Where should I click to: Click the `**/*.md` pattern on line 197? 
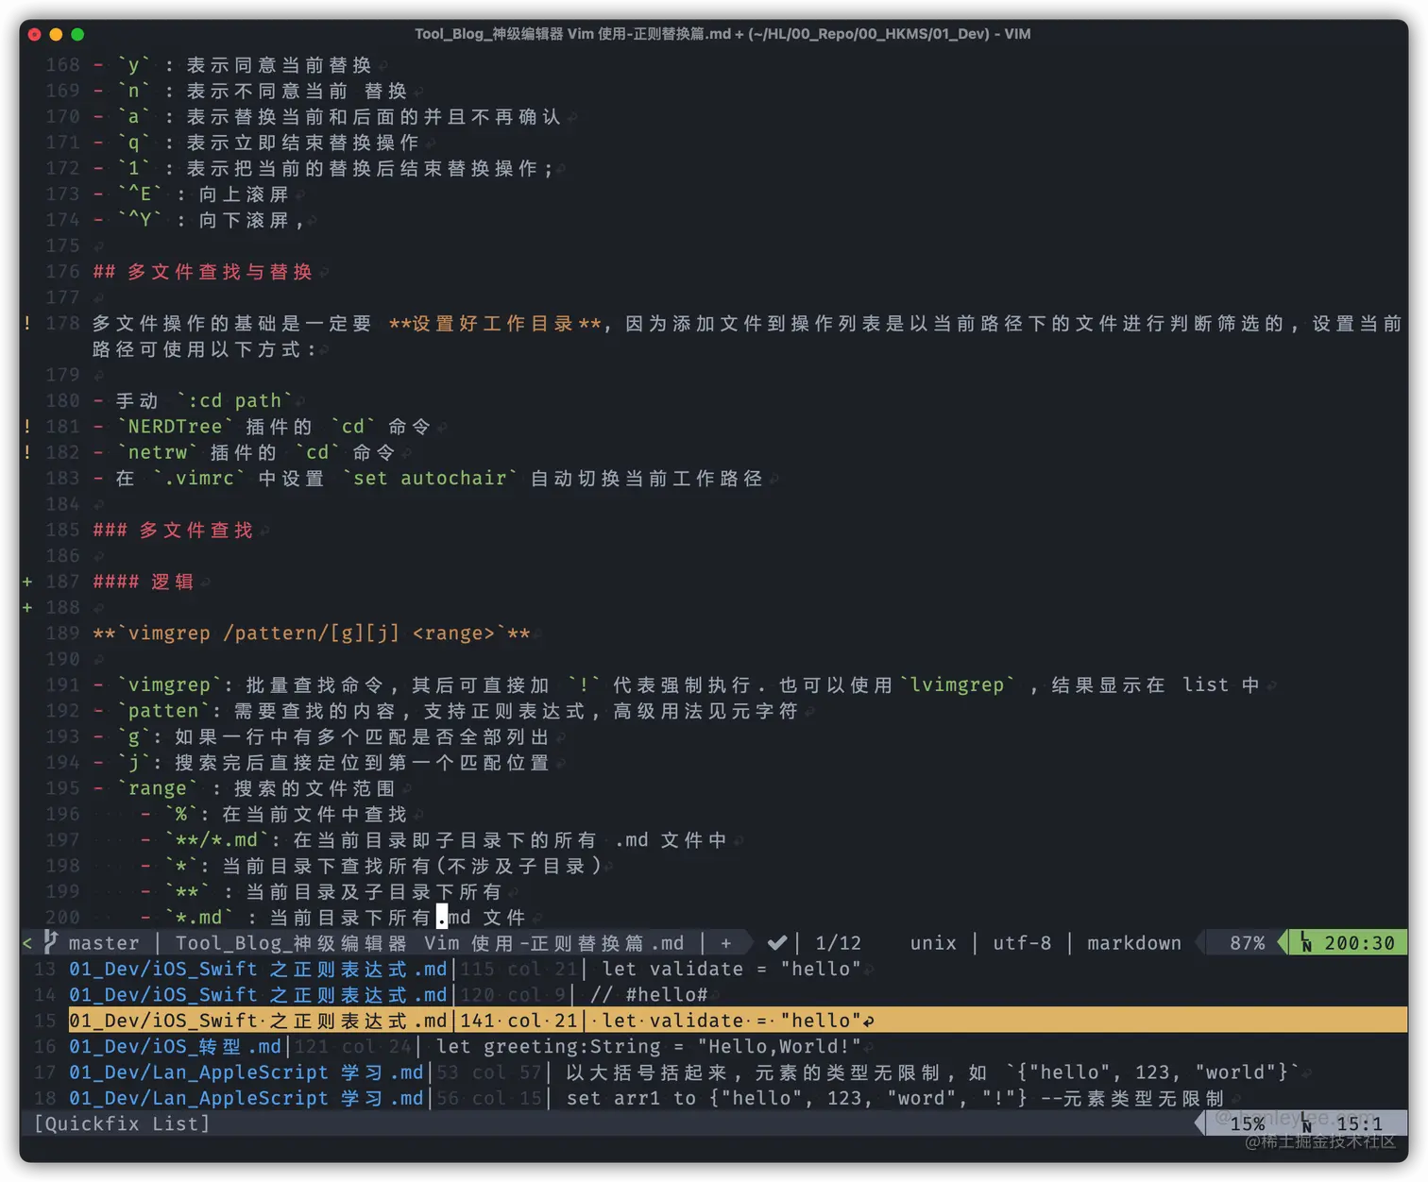216,839
